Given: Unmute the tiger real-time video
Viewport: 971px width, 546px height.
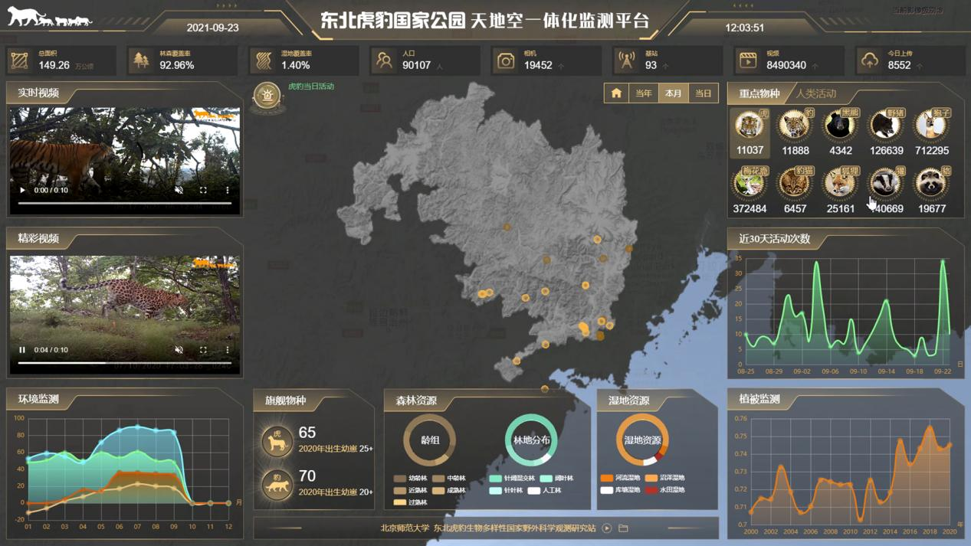Looking at the screenshot, I should coord(179,190).
